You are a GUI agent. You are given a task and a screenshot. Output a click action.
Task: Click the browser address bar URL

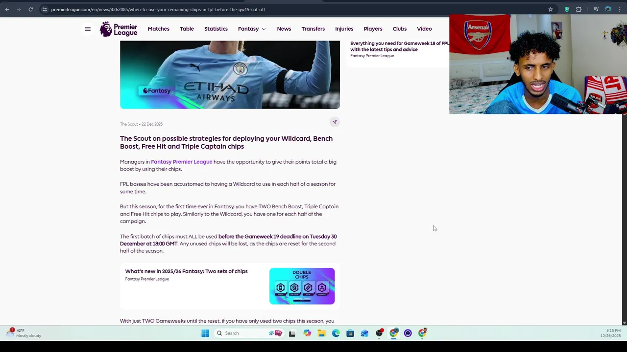click(x=158, y=9)
